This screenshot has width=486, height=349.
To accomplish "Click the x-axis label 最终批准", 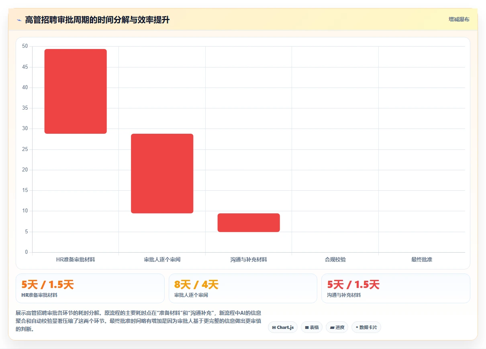I will 422,260.
